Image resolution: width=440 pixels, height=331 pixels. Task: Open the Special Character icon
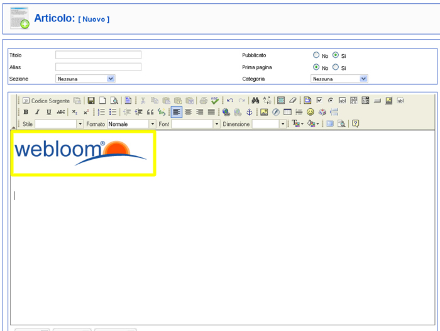(x=322, y=112)
